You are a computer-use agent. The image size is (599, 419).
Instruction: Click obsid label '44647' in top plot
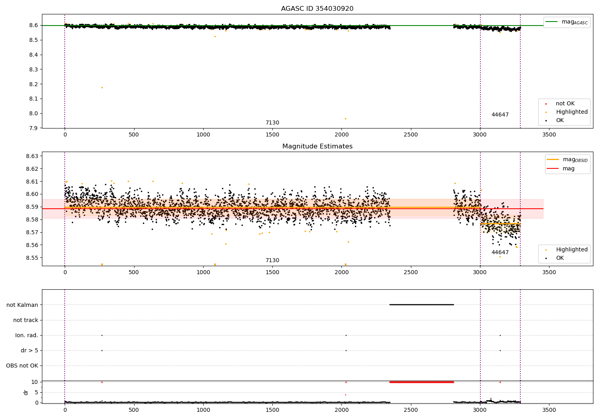tap(500, 115)
